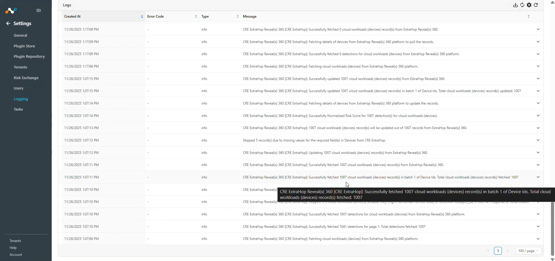Image resolution: width=555 pixels, height=261 pixels.
Task: Download the logs using the export icon
Action: click(x=515, y=5)
